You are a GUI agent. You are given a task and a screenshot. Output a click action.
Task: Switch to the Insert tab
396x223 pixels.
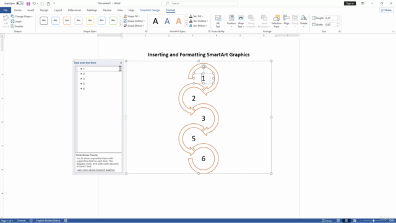click(30, 11)
